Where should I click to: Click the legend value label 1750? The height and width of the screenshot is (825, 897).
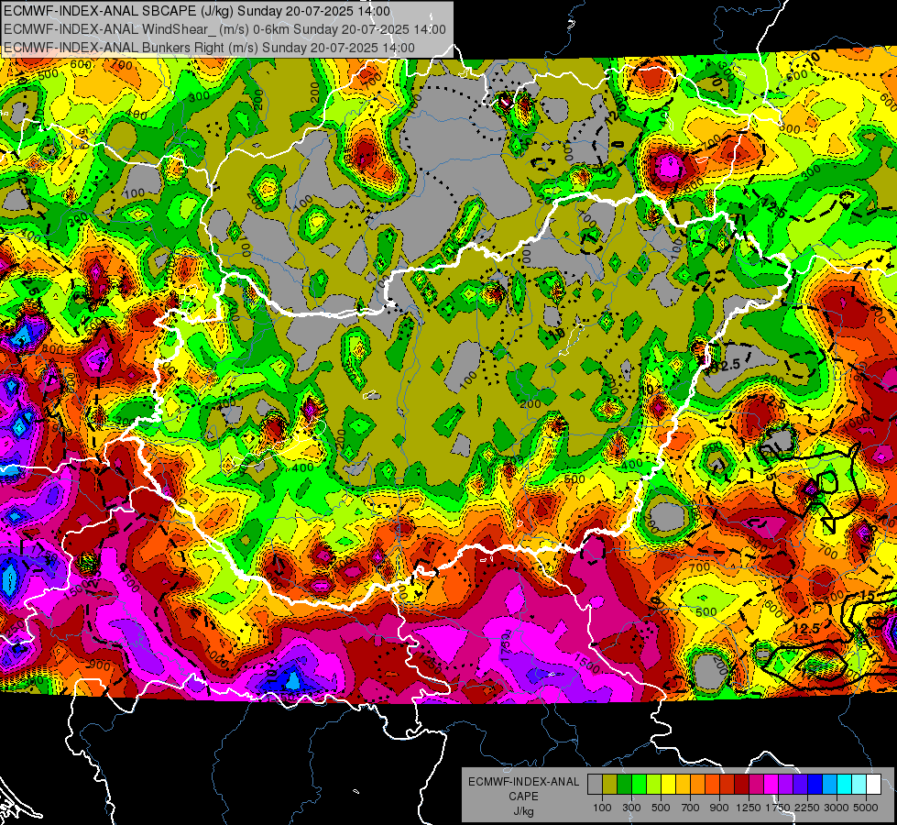tap(778, 808)
